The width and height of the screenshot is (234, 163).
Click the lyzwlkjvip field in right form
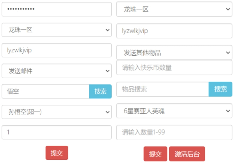coord(174,31)
